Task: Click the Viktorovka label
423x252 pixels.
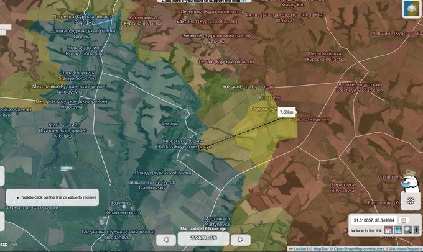Action: (x=71, y=107)
